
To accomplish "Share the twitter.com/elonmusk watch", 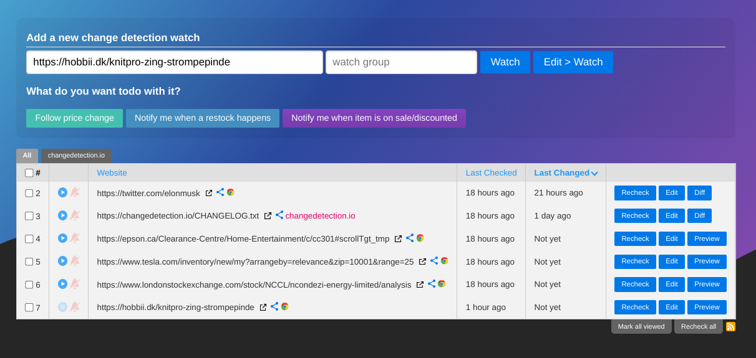I will [x=220, y=192].
